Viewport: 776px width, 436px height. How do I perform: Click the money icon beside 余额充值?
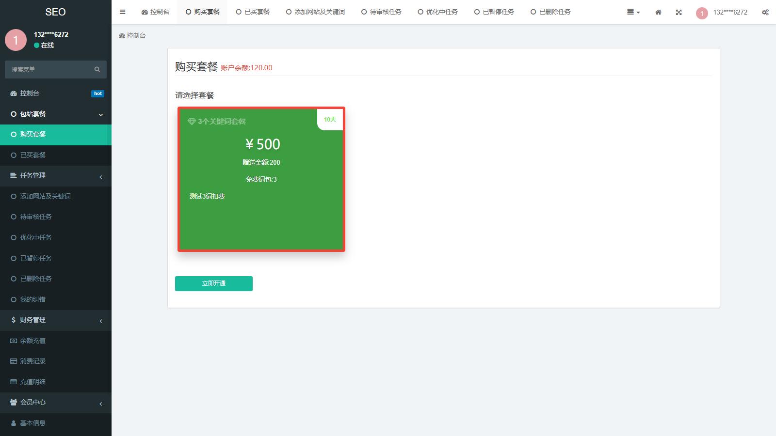(x=14, y=341)
